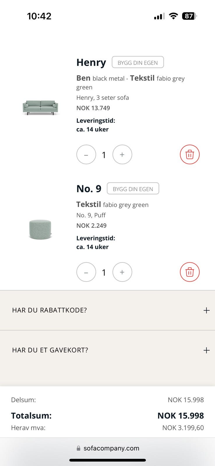Tap the lock icon in address bar

pos(78,448)
